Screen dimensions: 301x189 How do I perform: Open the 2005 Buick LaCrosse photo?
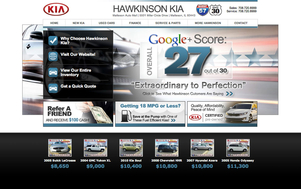pos(60,148)
